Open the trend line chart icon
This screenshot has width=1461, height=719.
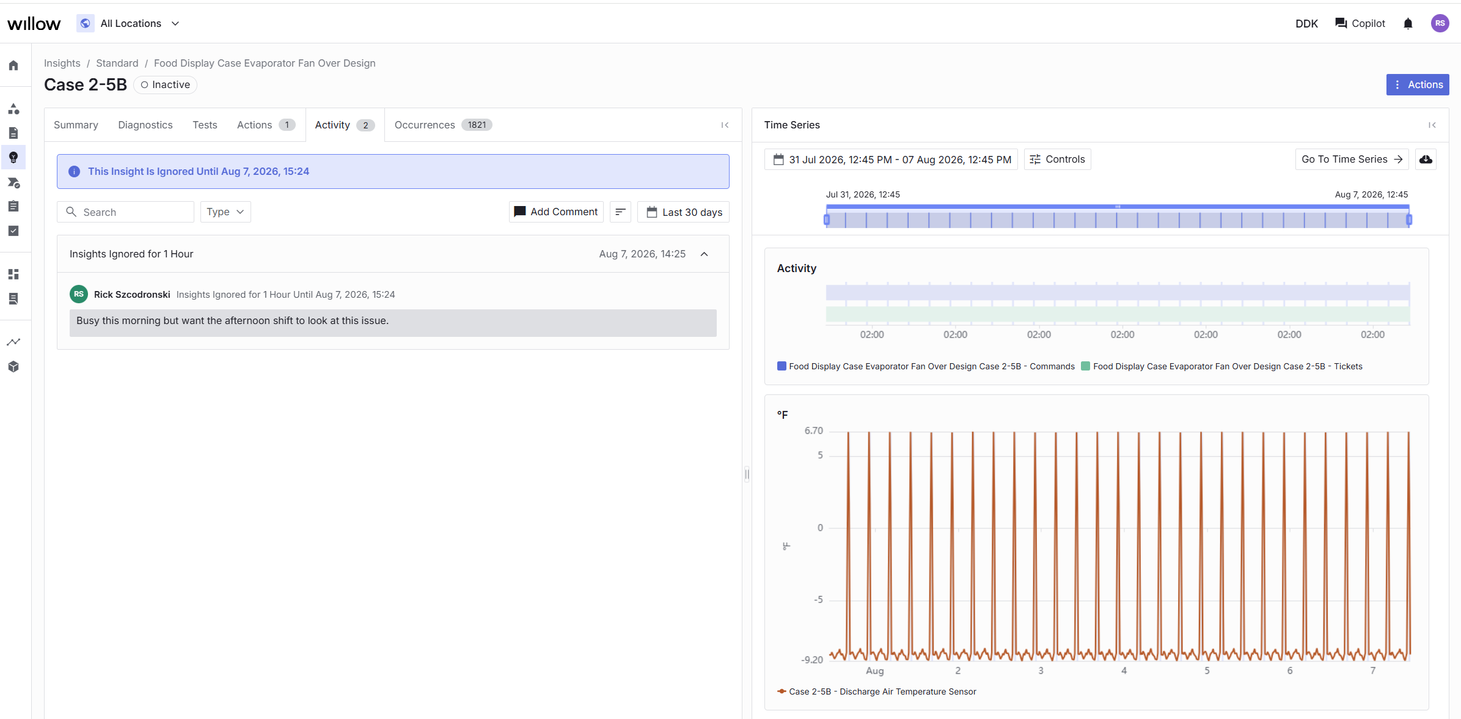coord(13,342)
